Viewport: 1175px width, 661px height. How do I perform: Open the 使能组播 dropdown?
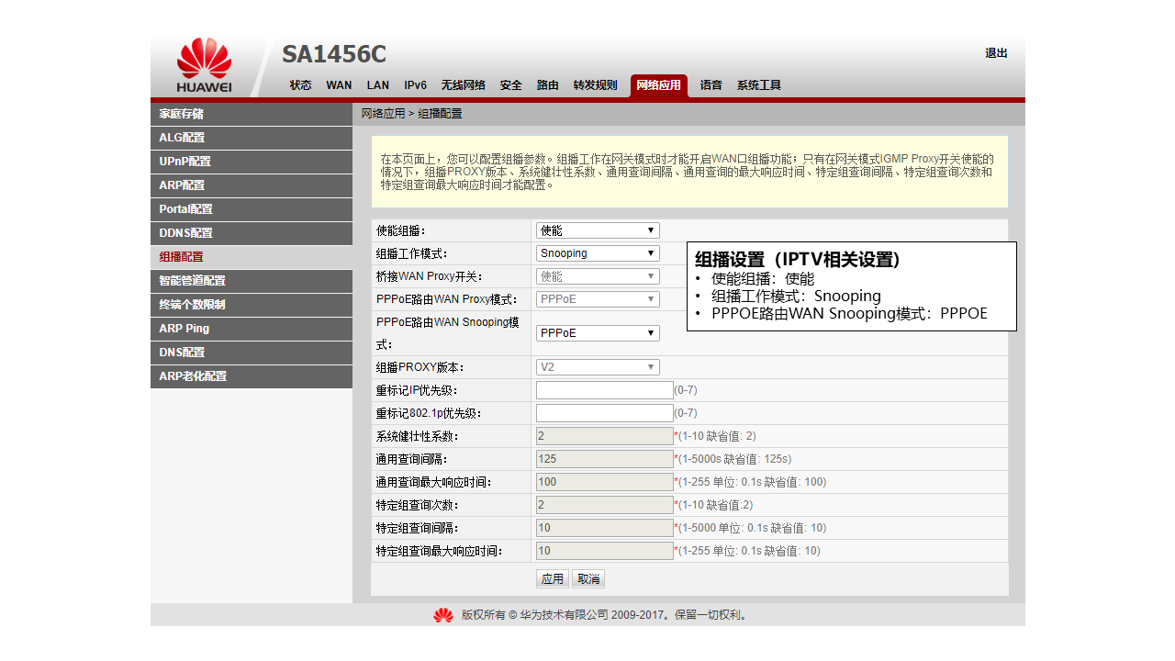598,230
